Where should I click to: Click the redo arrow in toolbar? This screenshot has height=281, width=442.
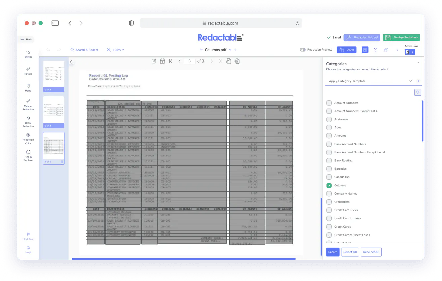point(59,50)
